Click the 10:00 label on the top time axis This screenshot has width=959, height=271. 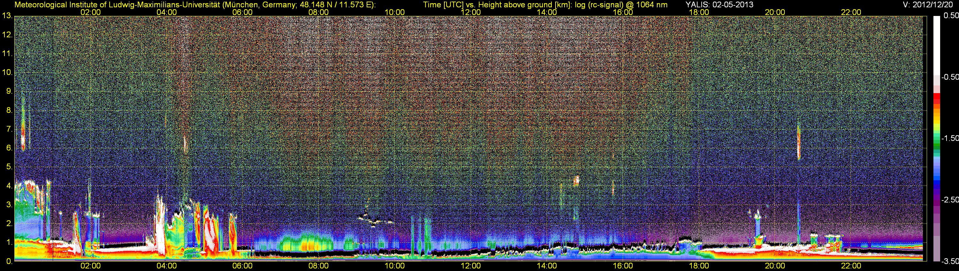point(394,12)
